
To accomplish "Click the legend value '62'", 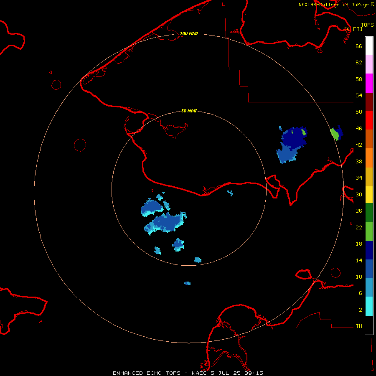I will pos(359,63).
